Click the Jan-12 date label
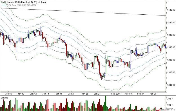 (33, 94)
